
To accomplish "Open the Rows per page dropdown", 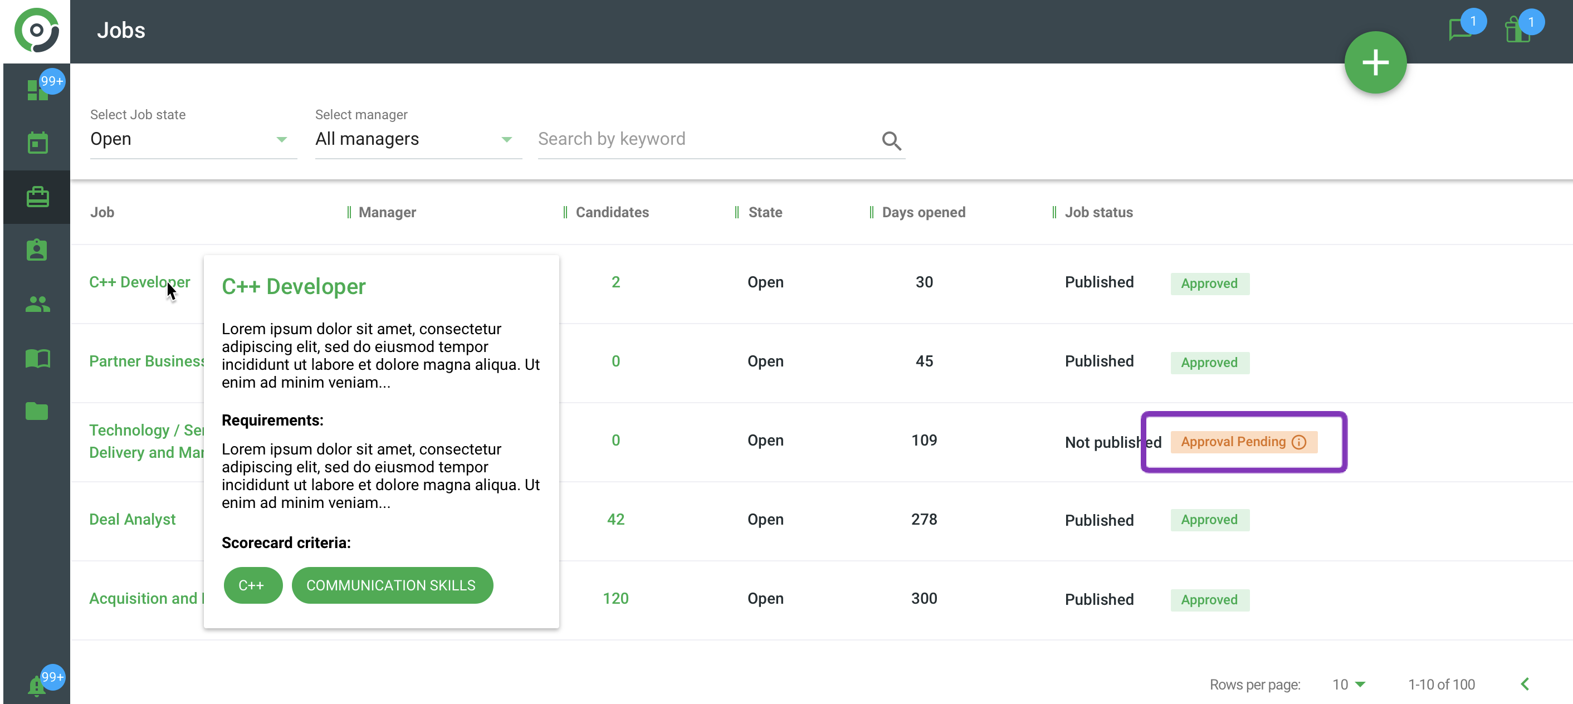I will (x=1349, y=684).
